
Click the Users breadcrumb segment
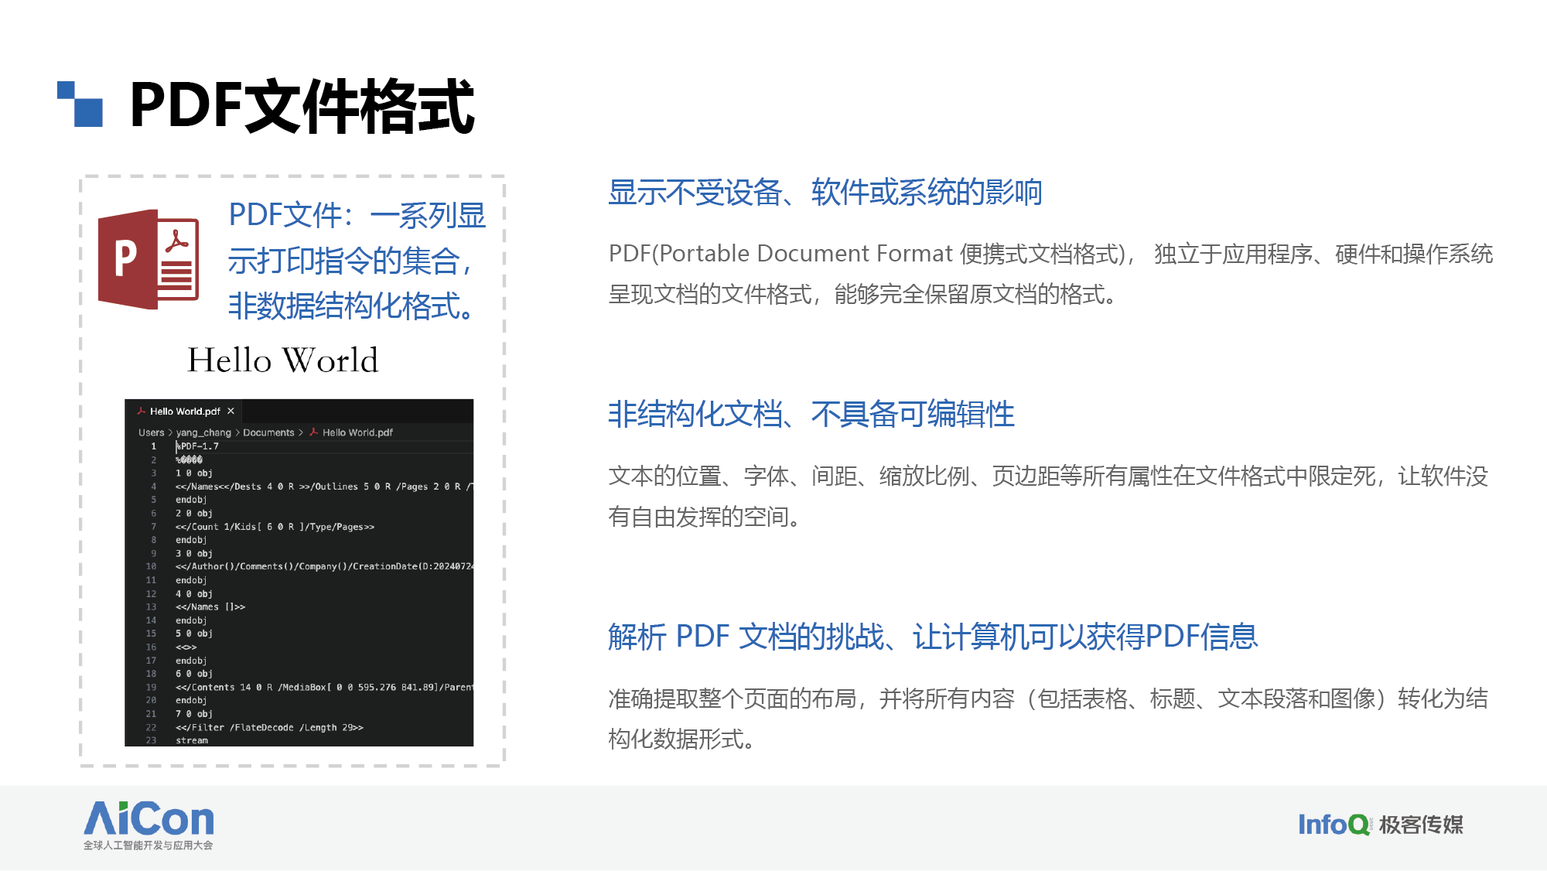click(x=151, y=432)
